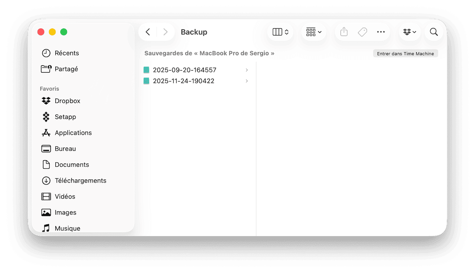
Task: Select the 2025-09-20-164557 backup folder
Action: (x=184, y=70)
